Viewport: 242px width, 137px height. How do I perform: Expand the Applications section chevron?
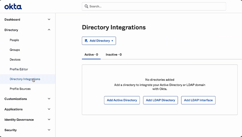click(x=49, y=109)
